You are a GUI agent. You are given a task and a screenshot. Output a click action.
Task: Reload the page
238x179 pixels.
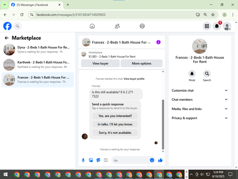[x=22, y=15]
